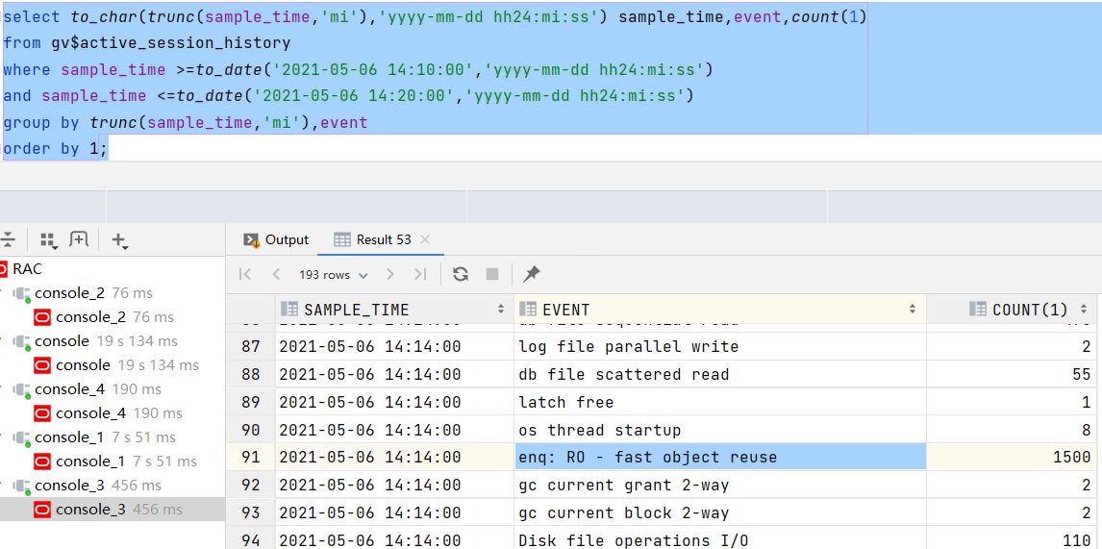Image resolution: width=1102 pixels, height=549 pixels.
Task: Click the collapse all icon in services panel
Action: coord(7,239)
